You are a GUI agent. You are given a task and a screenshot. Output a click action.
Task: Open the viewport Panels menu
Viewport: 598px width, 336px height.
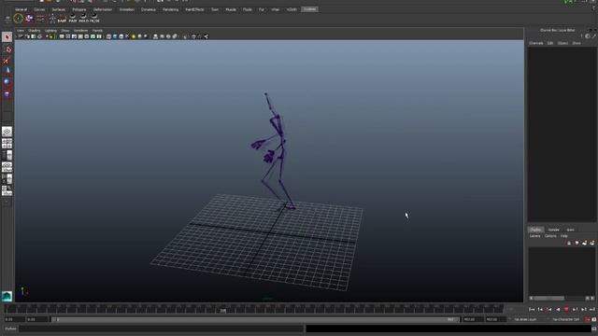coord(97,31)
